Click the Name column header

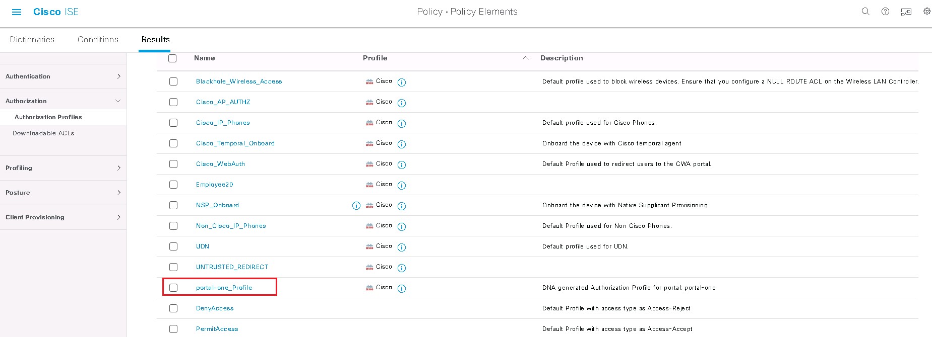point(204,58)
